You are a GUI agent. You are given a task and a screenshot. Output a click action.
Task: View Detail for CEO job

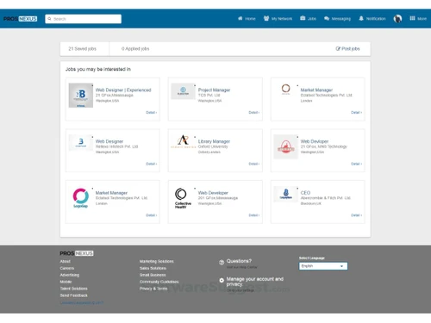[356, 215]
